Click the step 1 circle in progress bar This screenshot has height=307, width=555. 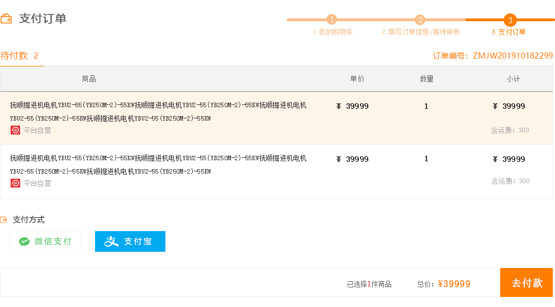tap(332, 20)
